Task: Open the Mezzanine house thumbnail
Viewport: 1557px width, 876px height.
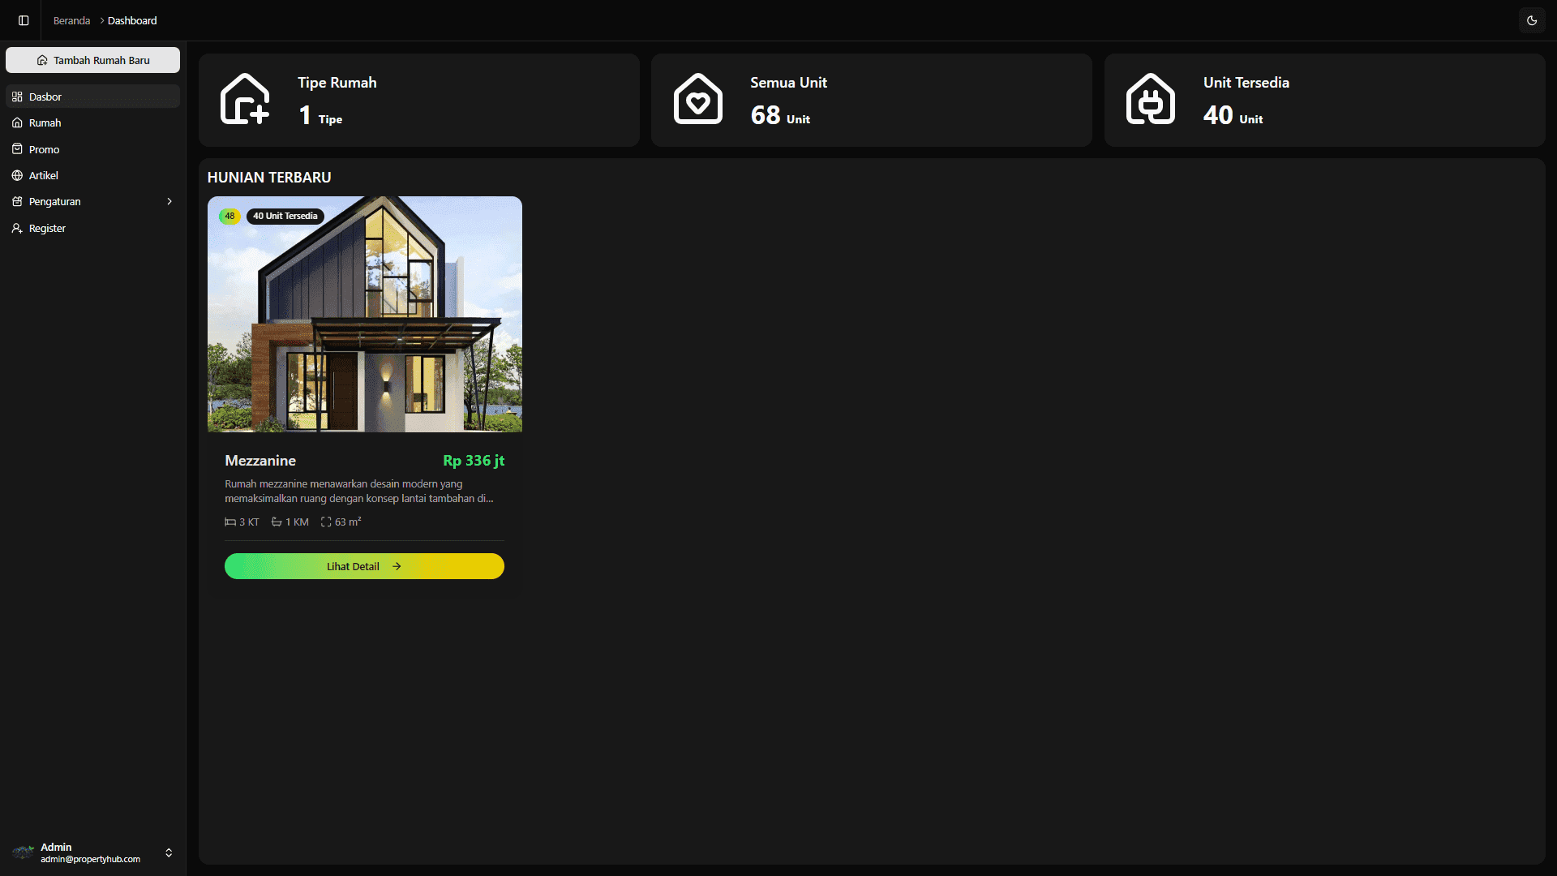Action: [x=365, y=314]
